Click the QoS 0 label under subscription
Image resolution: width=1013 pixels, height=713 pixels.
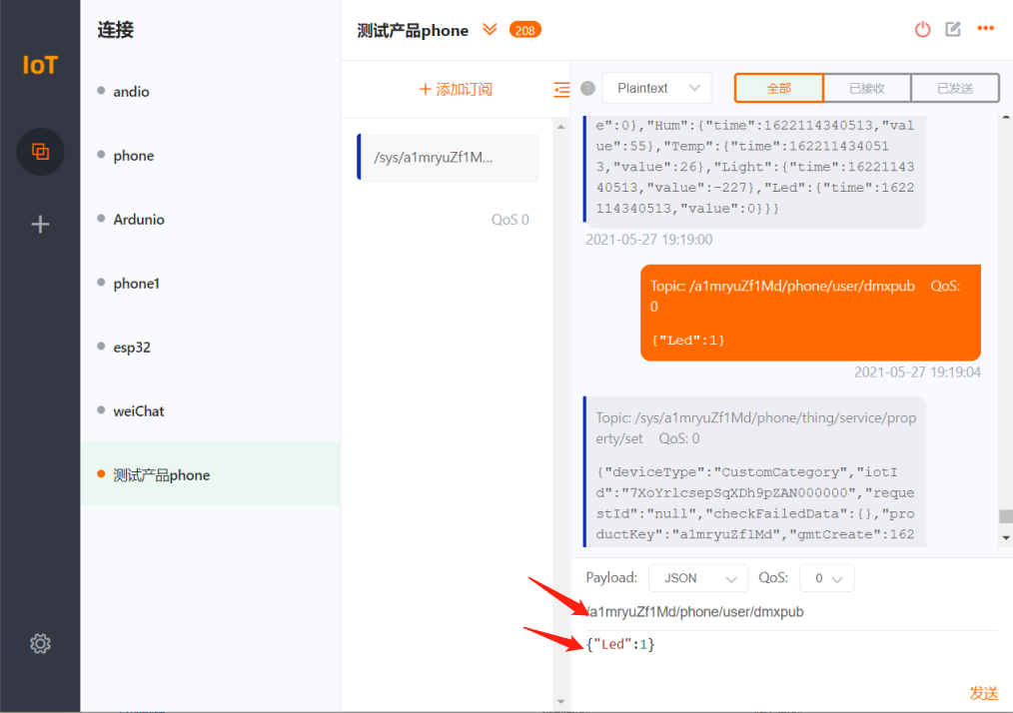click(509, 220)
